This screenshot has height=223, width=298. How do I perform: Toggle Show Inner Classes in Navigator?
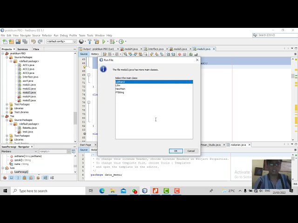click(x=31, y=177)
